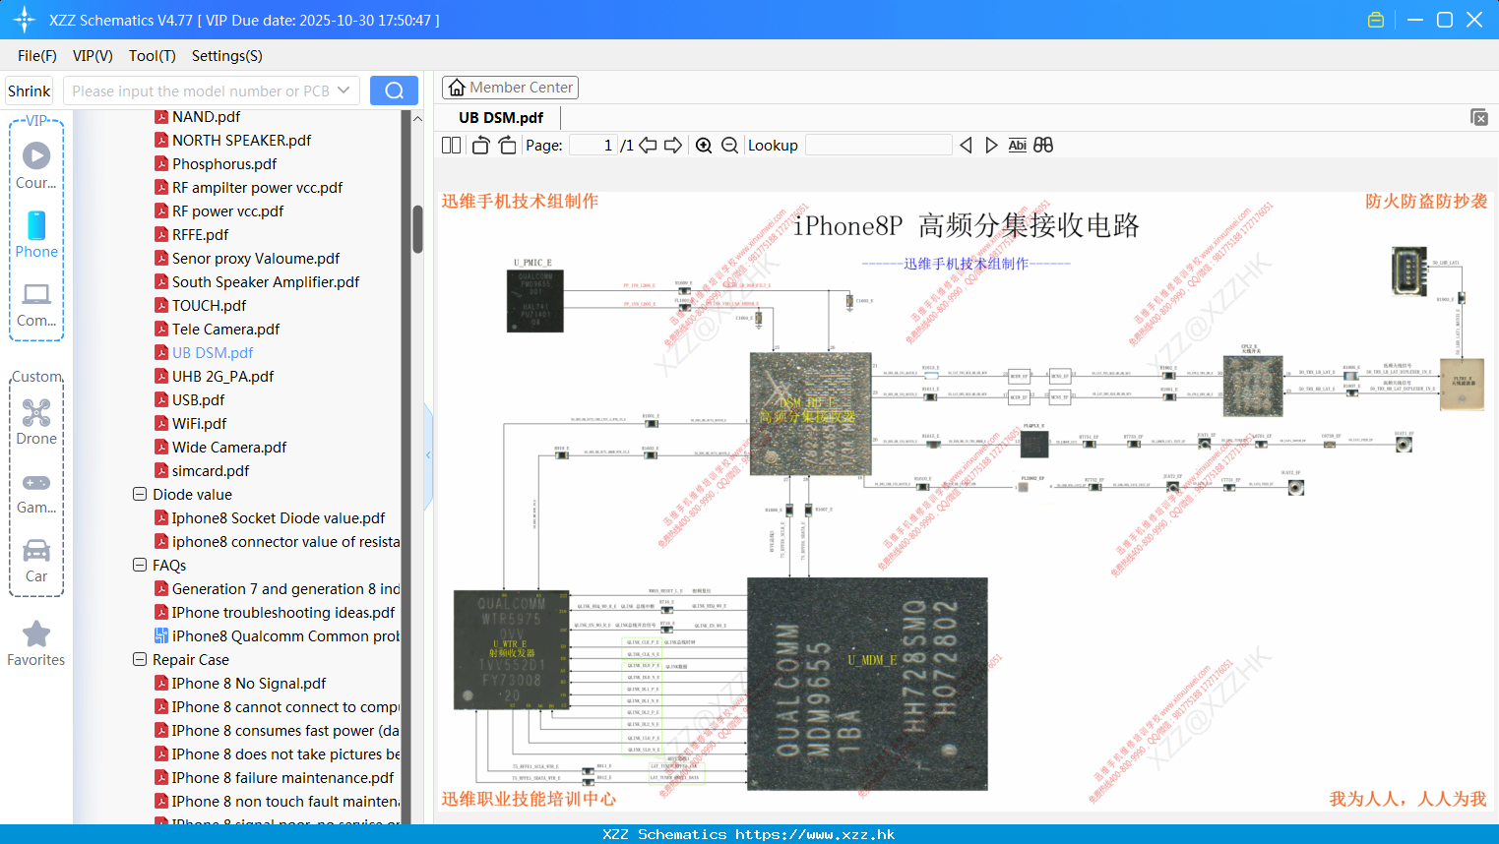The height and width of the screenshot is (844, 1499).
Task: Open Senor proxy Valoume.pdf
Action: 256,258
